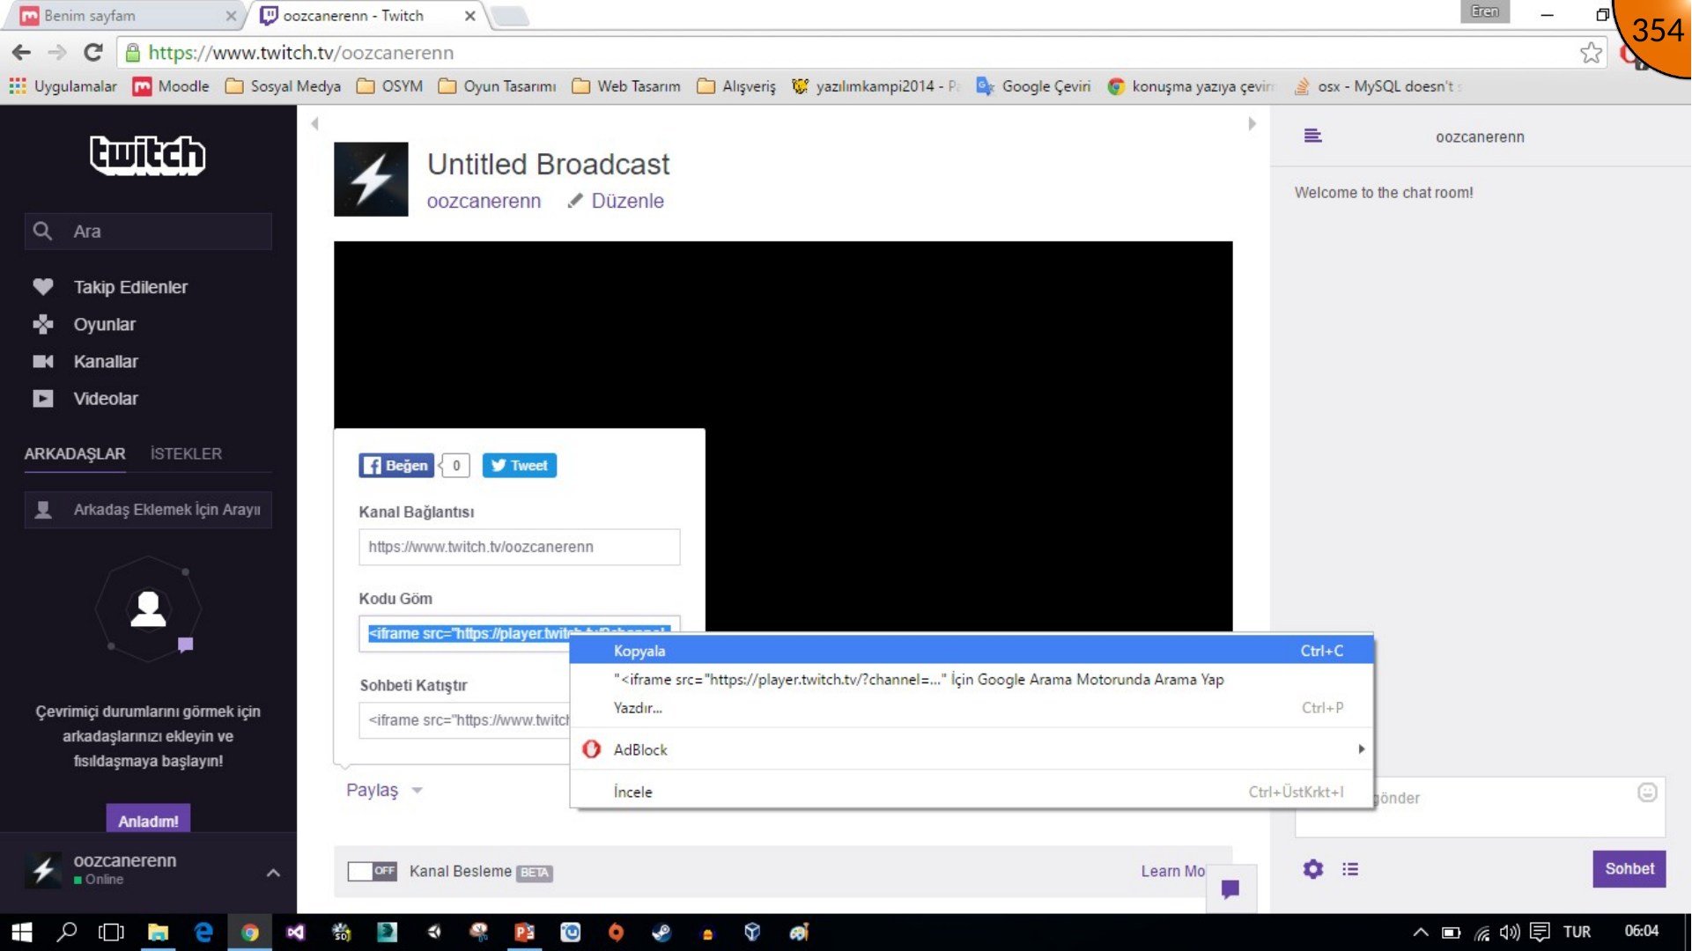The width and height of the screenshot is (1692, 951).
Task: Switch to the ARKADAŞLAR tab
Action: [75, 453]
